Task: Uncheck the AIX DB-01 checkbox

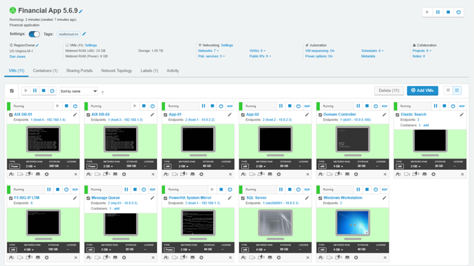Action: [11, 115]
